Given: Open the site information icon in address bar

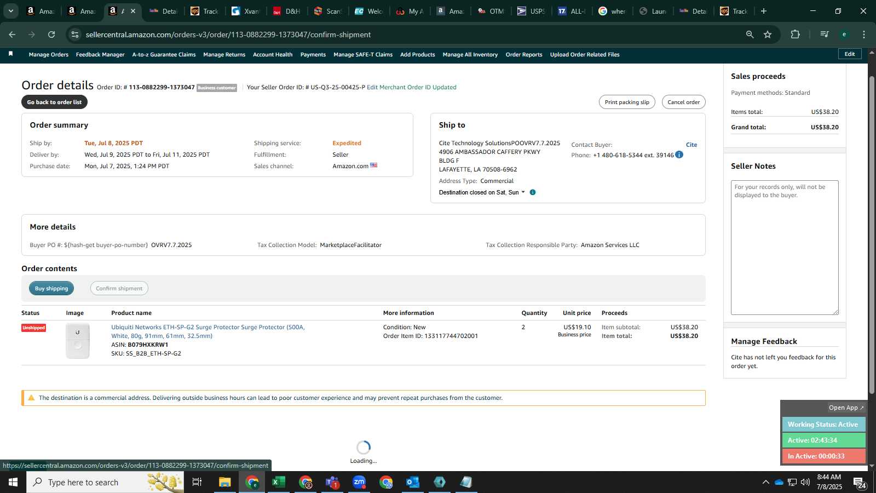Looking at the screenshot, I should pos(75,35).
